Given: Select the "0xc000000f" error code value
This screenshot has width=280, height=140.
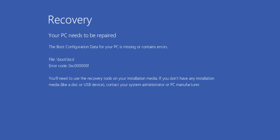Looking at the screenshot, I should point(79,66).
